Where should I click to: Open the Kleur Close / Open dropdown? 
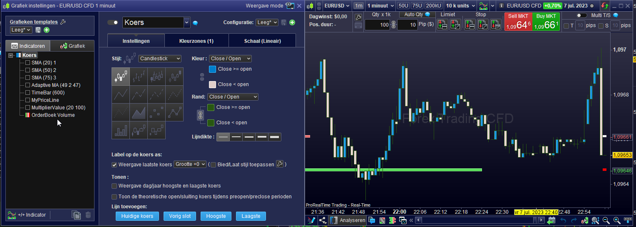tap(230, 59)
